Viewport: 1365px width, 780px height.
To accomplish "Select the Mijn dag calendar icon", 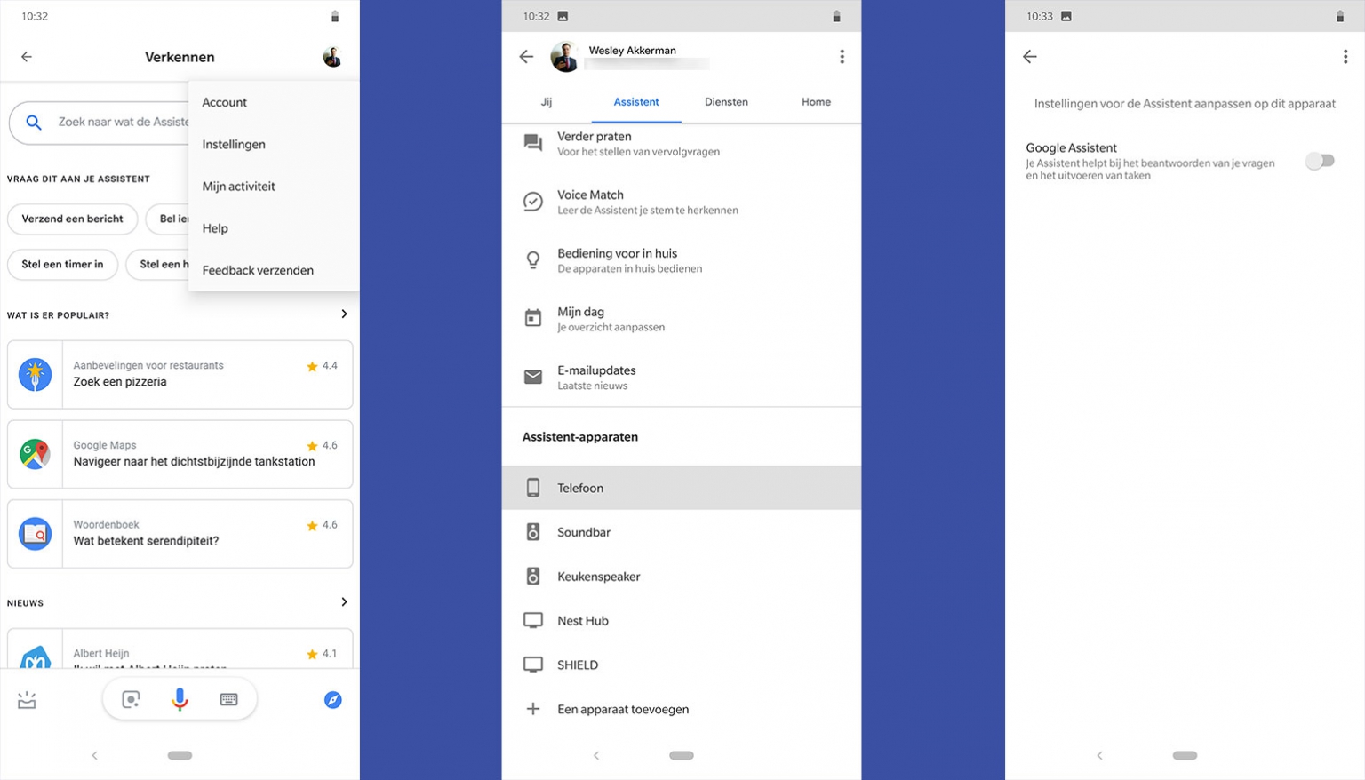I will [533, 318].
